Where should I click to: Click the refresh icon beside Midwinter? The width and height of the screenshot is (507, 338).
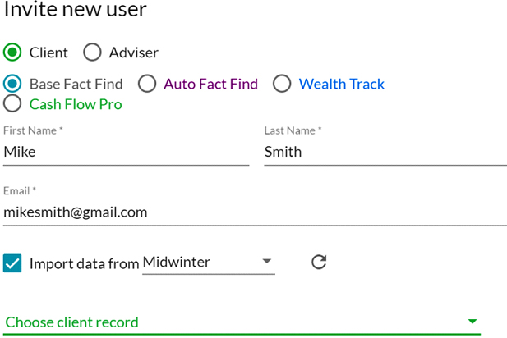point(320,263)
